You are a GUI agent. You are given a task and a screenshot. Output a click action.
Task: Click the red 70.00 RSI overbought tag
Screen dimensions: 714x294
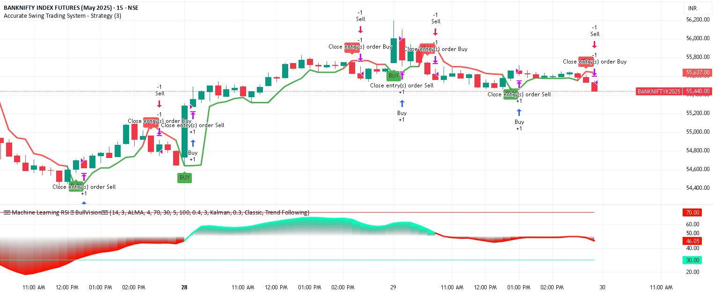692,212
